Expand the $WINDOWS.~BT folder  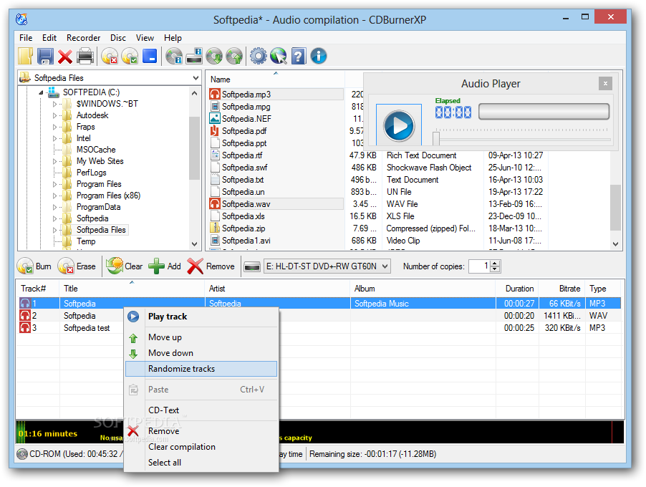(x=54, y=105)
